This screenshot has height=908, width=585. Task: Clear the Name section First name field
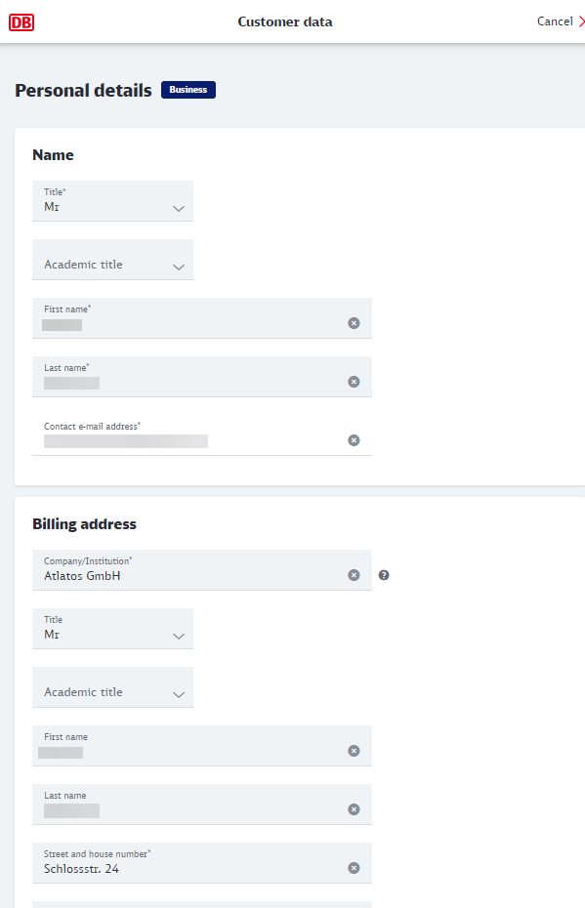point(354,323)
